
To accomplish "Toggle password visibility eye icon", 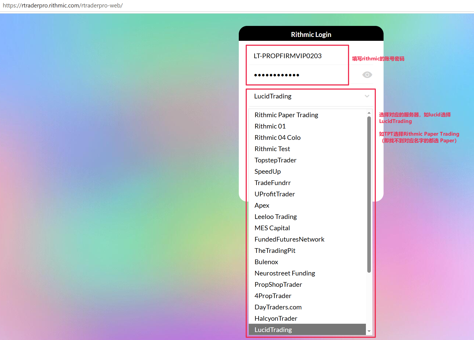I will coord(367,75).
